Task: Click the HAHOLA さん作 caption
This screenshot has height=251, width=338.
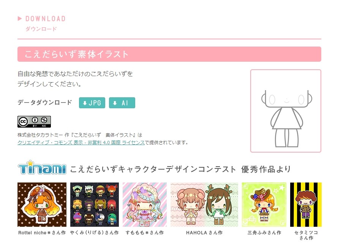Action: click(x=204, y=233)
